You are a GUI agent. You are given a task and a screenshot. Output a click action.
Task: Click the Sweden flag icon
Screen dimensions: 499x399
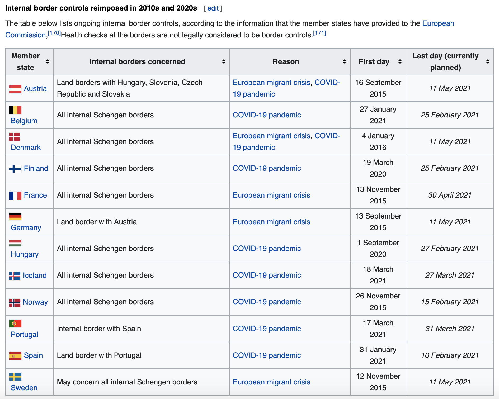[15, 377]
